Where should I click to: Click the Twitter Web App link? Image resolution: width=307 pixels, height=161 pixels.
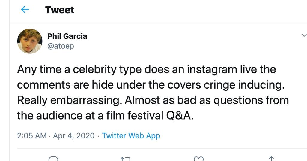pyautogui.click(x=131, y=136)
